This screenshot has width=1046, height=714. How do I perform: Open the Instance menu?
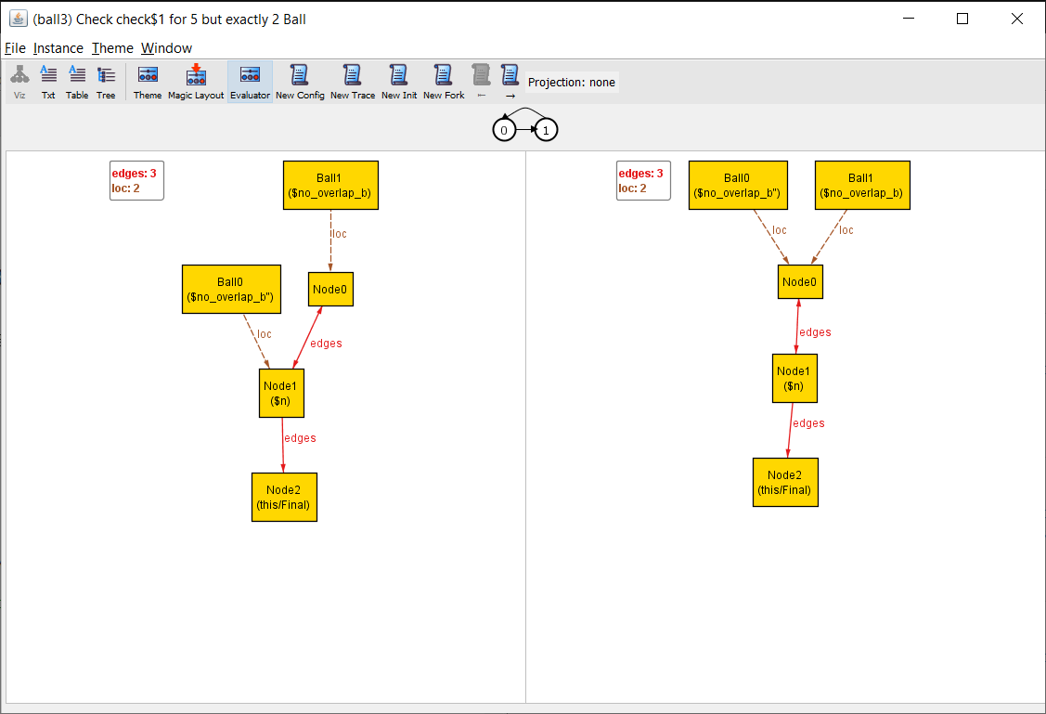tap(58, 48)
